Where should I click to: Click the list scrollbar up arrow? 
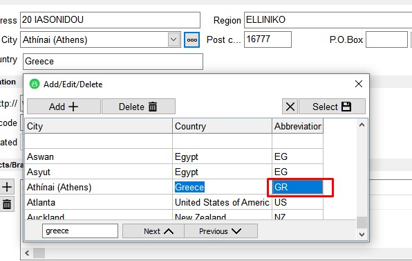coord(362,125)
